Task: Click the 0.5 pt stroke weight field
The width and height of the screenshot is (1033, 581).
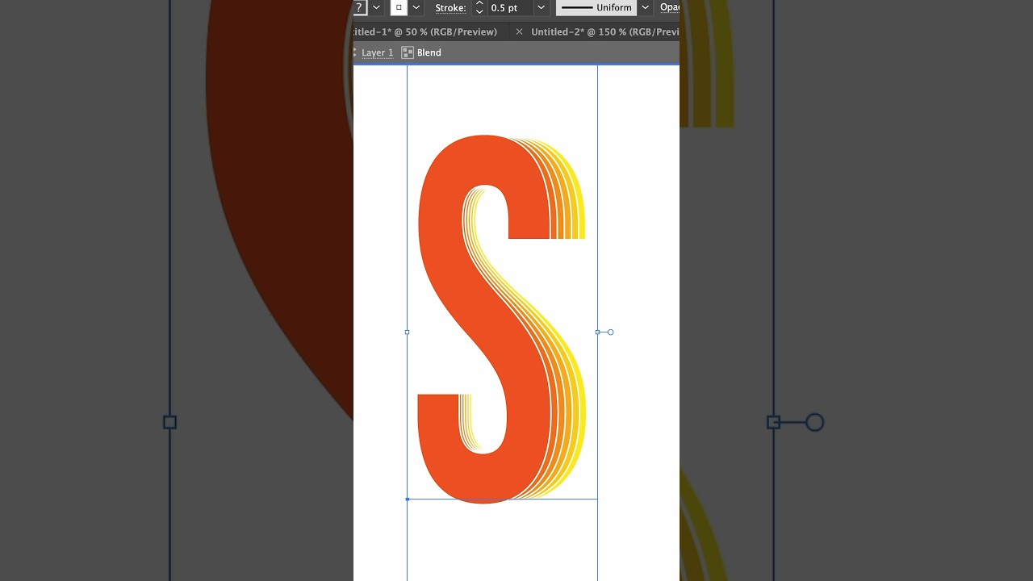Action: click(510, 7)
